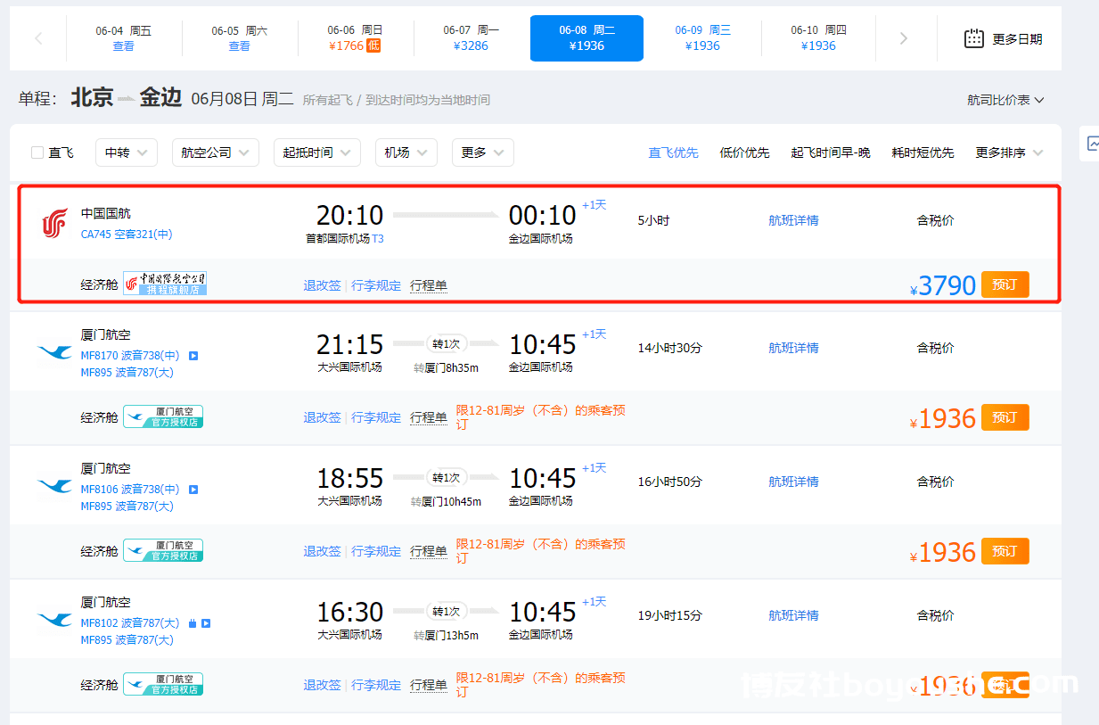Image resolution: width=1099 pixels, height=725 pixels.
Task: Click the next dates arrow
Action: pos(904,38)
